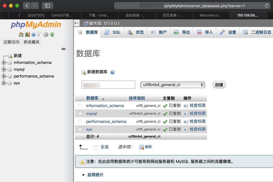Tick the mysql row checkbox
This screenshot has height=182, width=273.
pyautogui.click(x=80, y=113)
